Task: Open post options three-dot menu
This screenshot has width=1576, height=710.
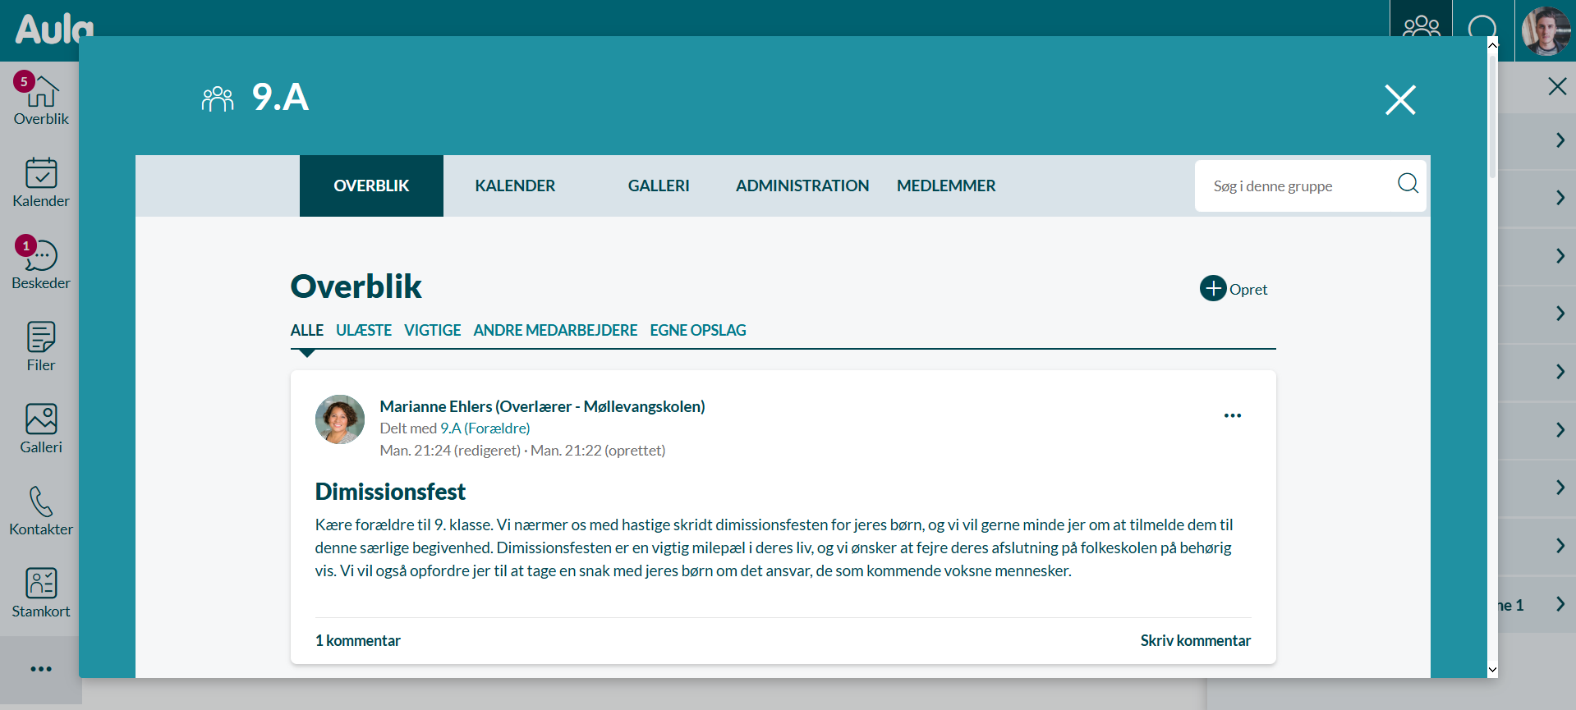Action: pos(1232,415)
